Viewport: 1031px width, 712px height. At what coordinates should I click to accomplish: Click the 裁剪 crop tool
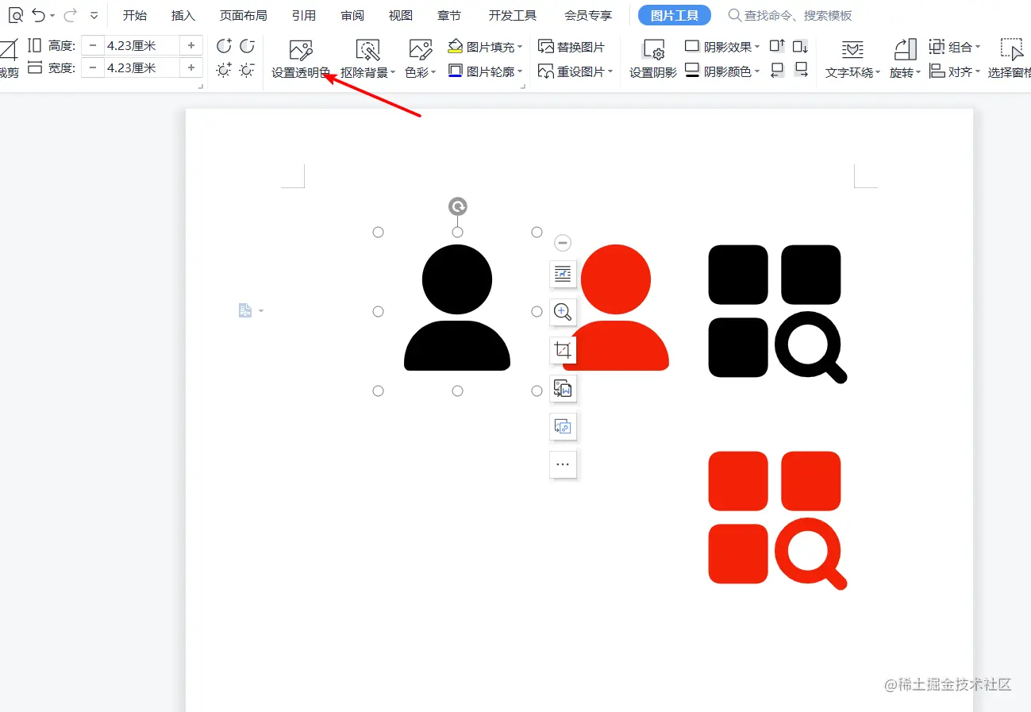[x=9, y=59]
